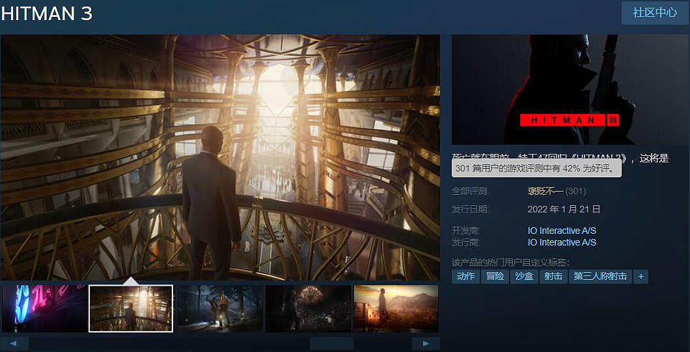The height and width of the screenshot is (352, 690).
Task: Click the (301) review count
Action: pyautogui.click(x=575, y=192)
